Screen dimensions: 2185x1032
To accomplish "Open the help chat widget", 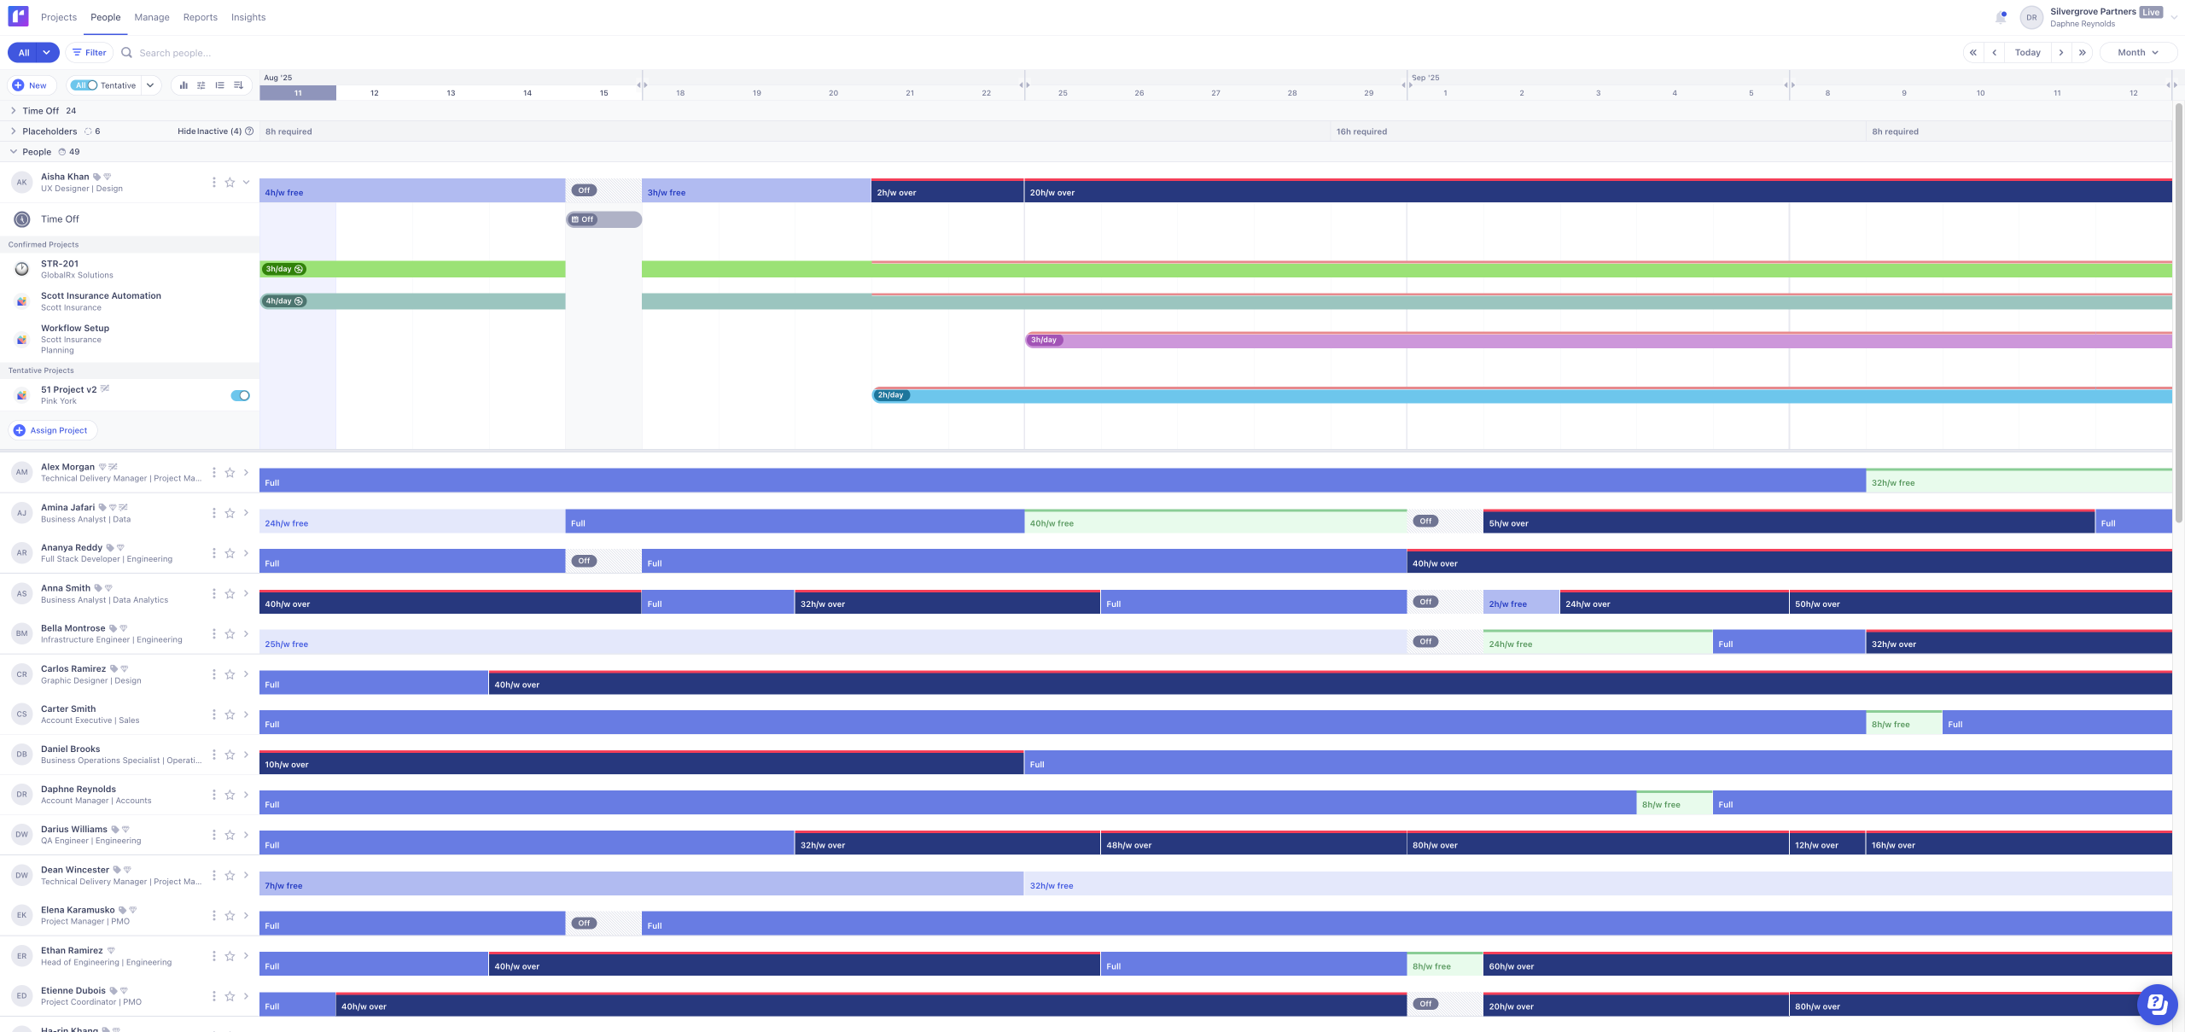I will tap(2156, 1003).
